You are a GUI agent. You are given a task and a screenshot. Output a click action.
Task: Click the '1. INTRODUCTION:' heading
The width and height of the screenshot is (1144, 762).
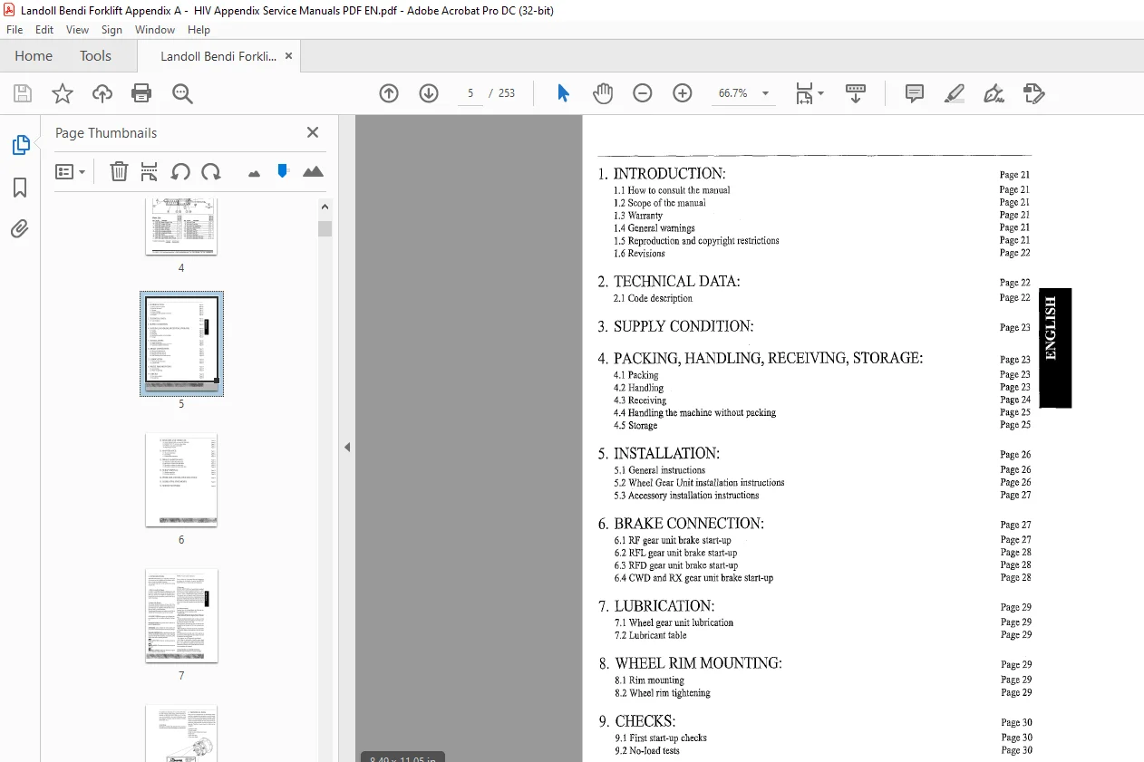click(662, 174)
